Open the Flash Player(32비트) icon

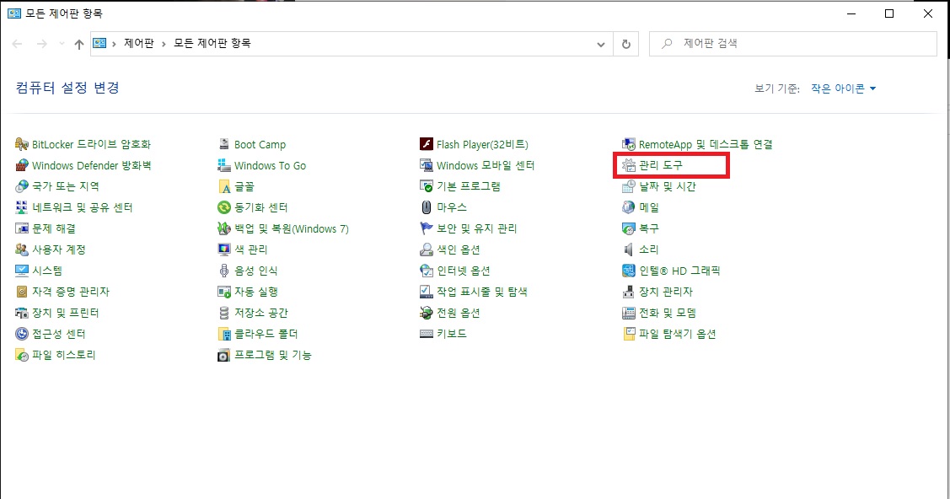[x=427, y=144]
